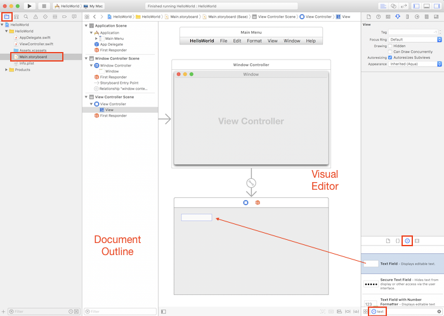Click the Tag input field
The image size is (444, 316).
(413, 32)
